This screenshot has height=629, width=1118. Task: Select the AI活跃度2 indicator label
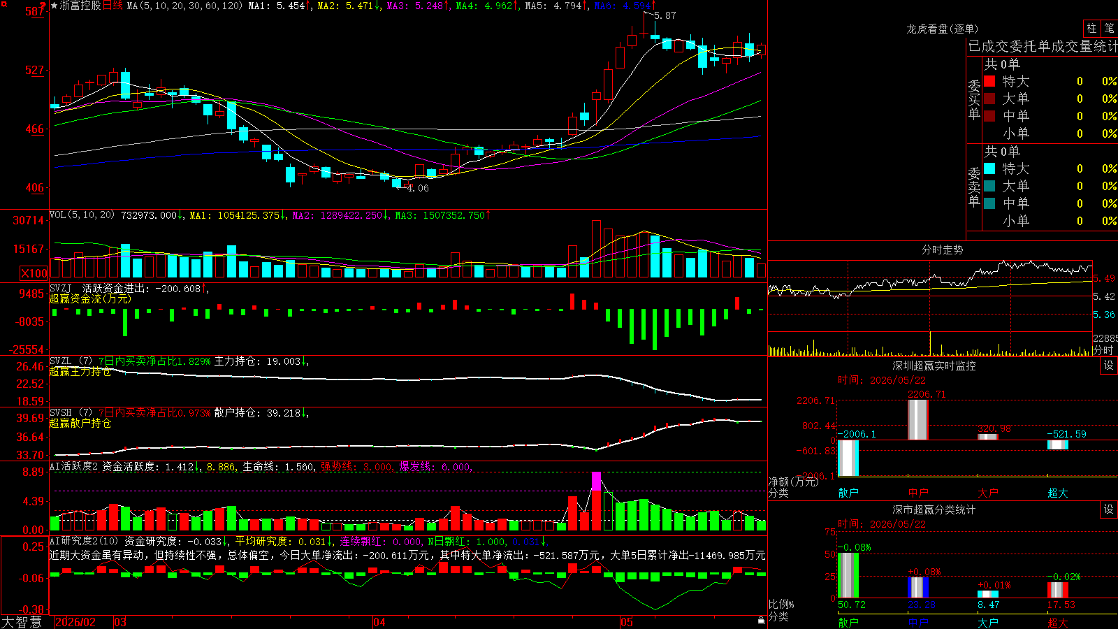[x=73, y=466]
